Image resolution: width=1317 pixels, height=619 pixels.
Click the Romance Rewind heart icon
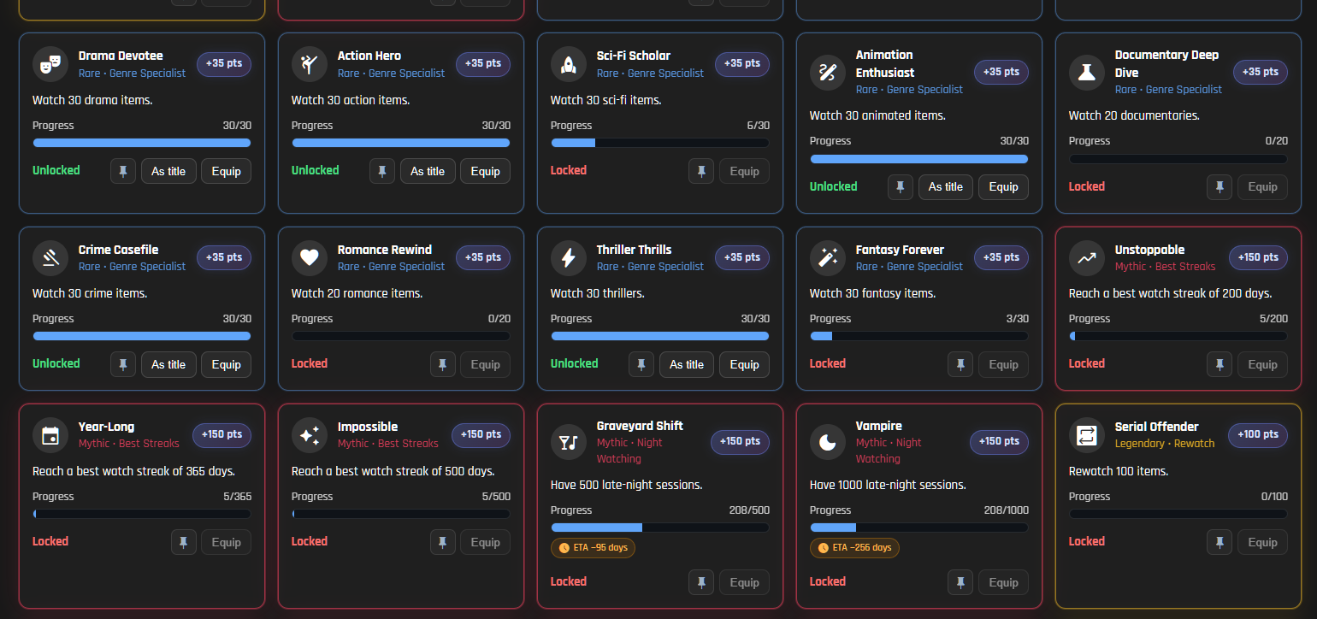310,257
